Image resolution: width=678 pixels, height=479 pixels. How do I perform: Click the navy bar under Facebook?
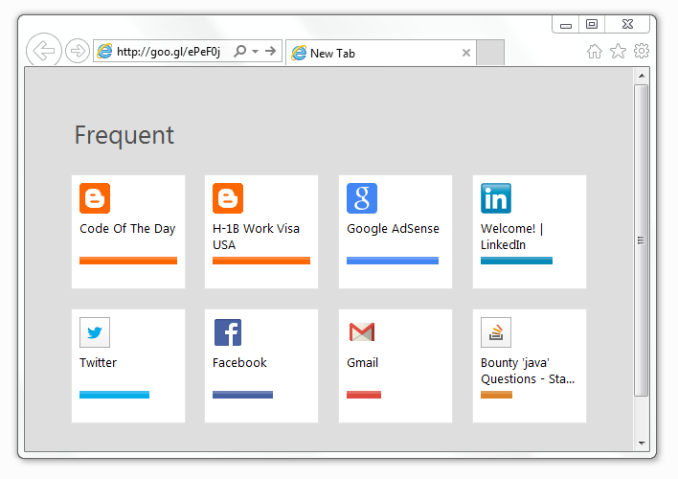(x=242, y=395)
